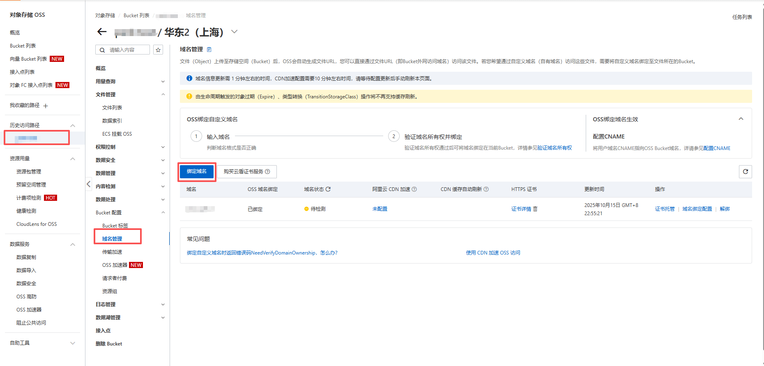Click help icon beside 阿里云 CDN 加速
764x366 pixels.
pyautogui.click(x=414, y=189)
